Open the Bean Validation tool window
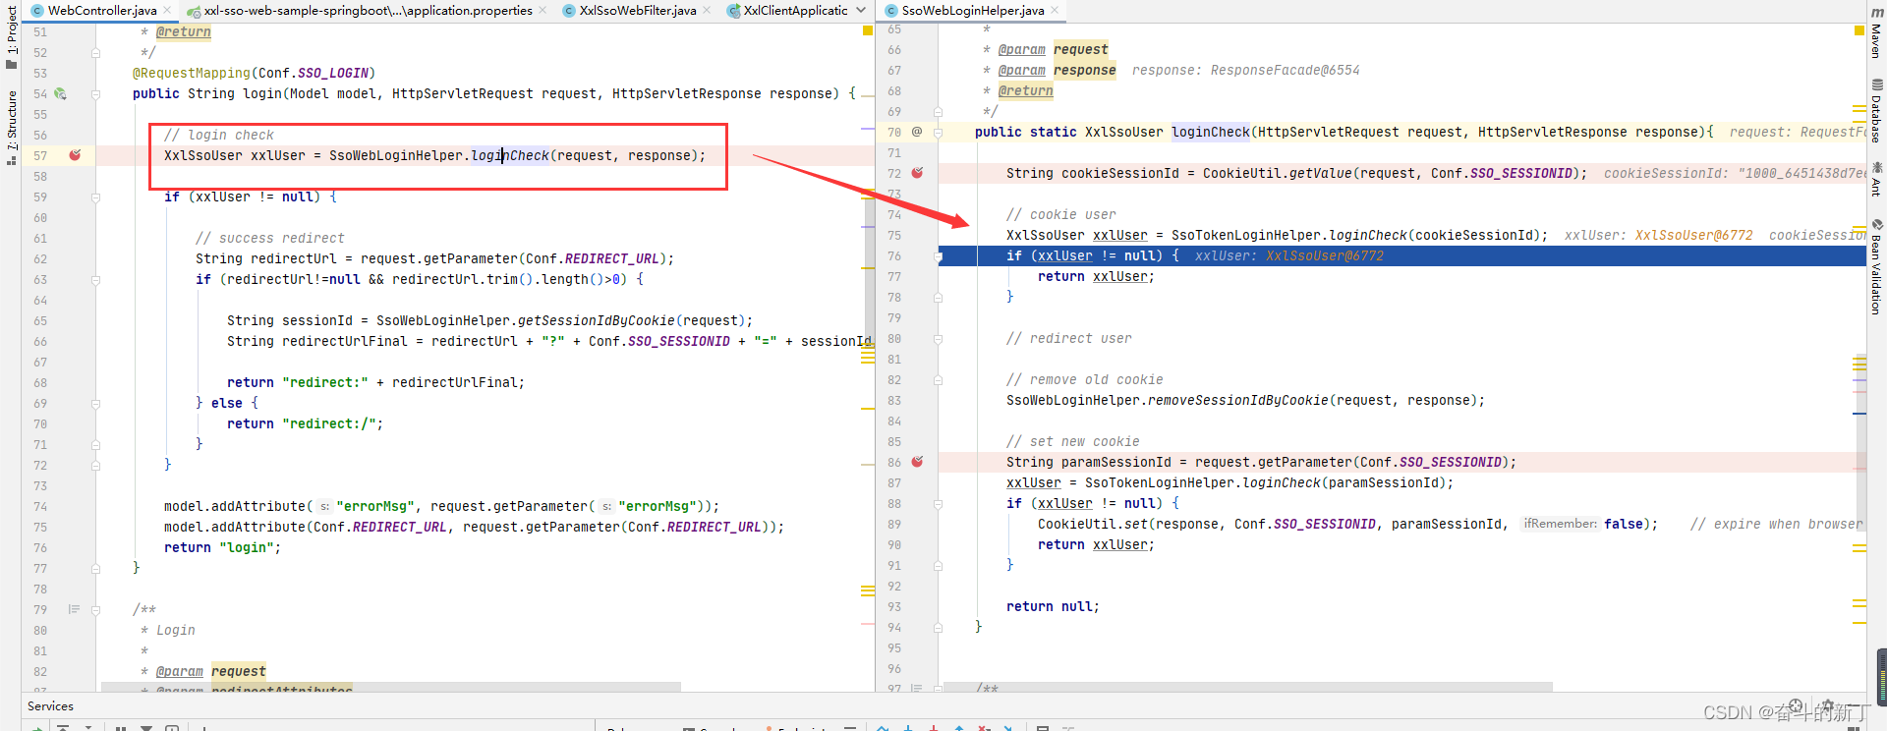1887x731 pixels. click(x=1876, y=267)
